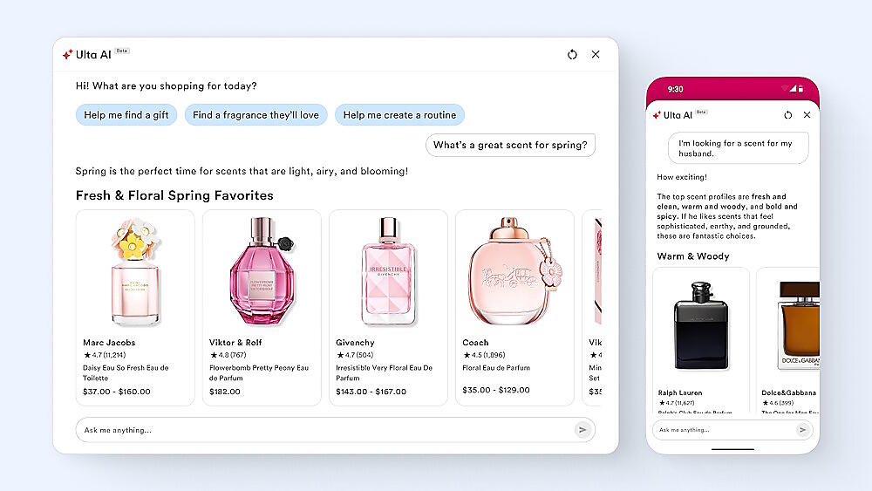Tap the close icon in mobile chat
Viewport: 872px width, 491px height.
807,114
